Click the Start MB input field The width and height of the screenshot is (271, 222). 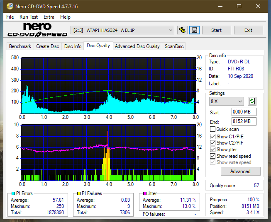(x=244, y=112)
